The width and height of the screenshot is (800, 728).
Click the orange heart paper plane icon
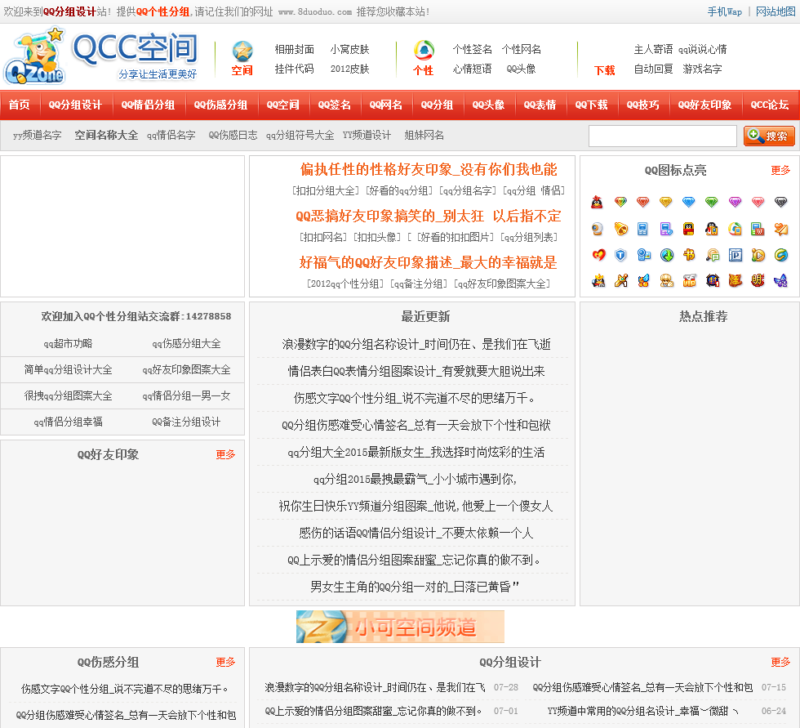781,229
